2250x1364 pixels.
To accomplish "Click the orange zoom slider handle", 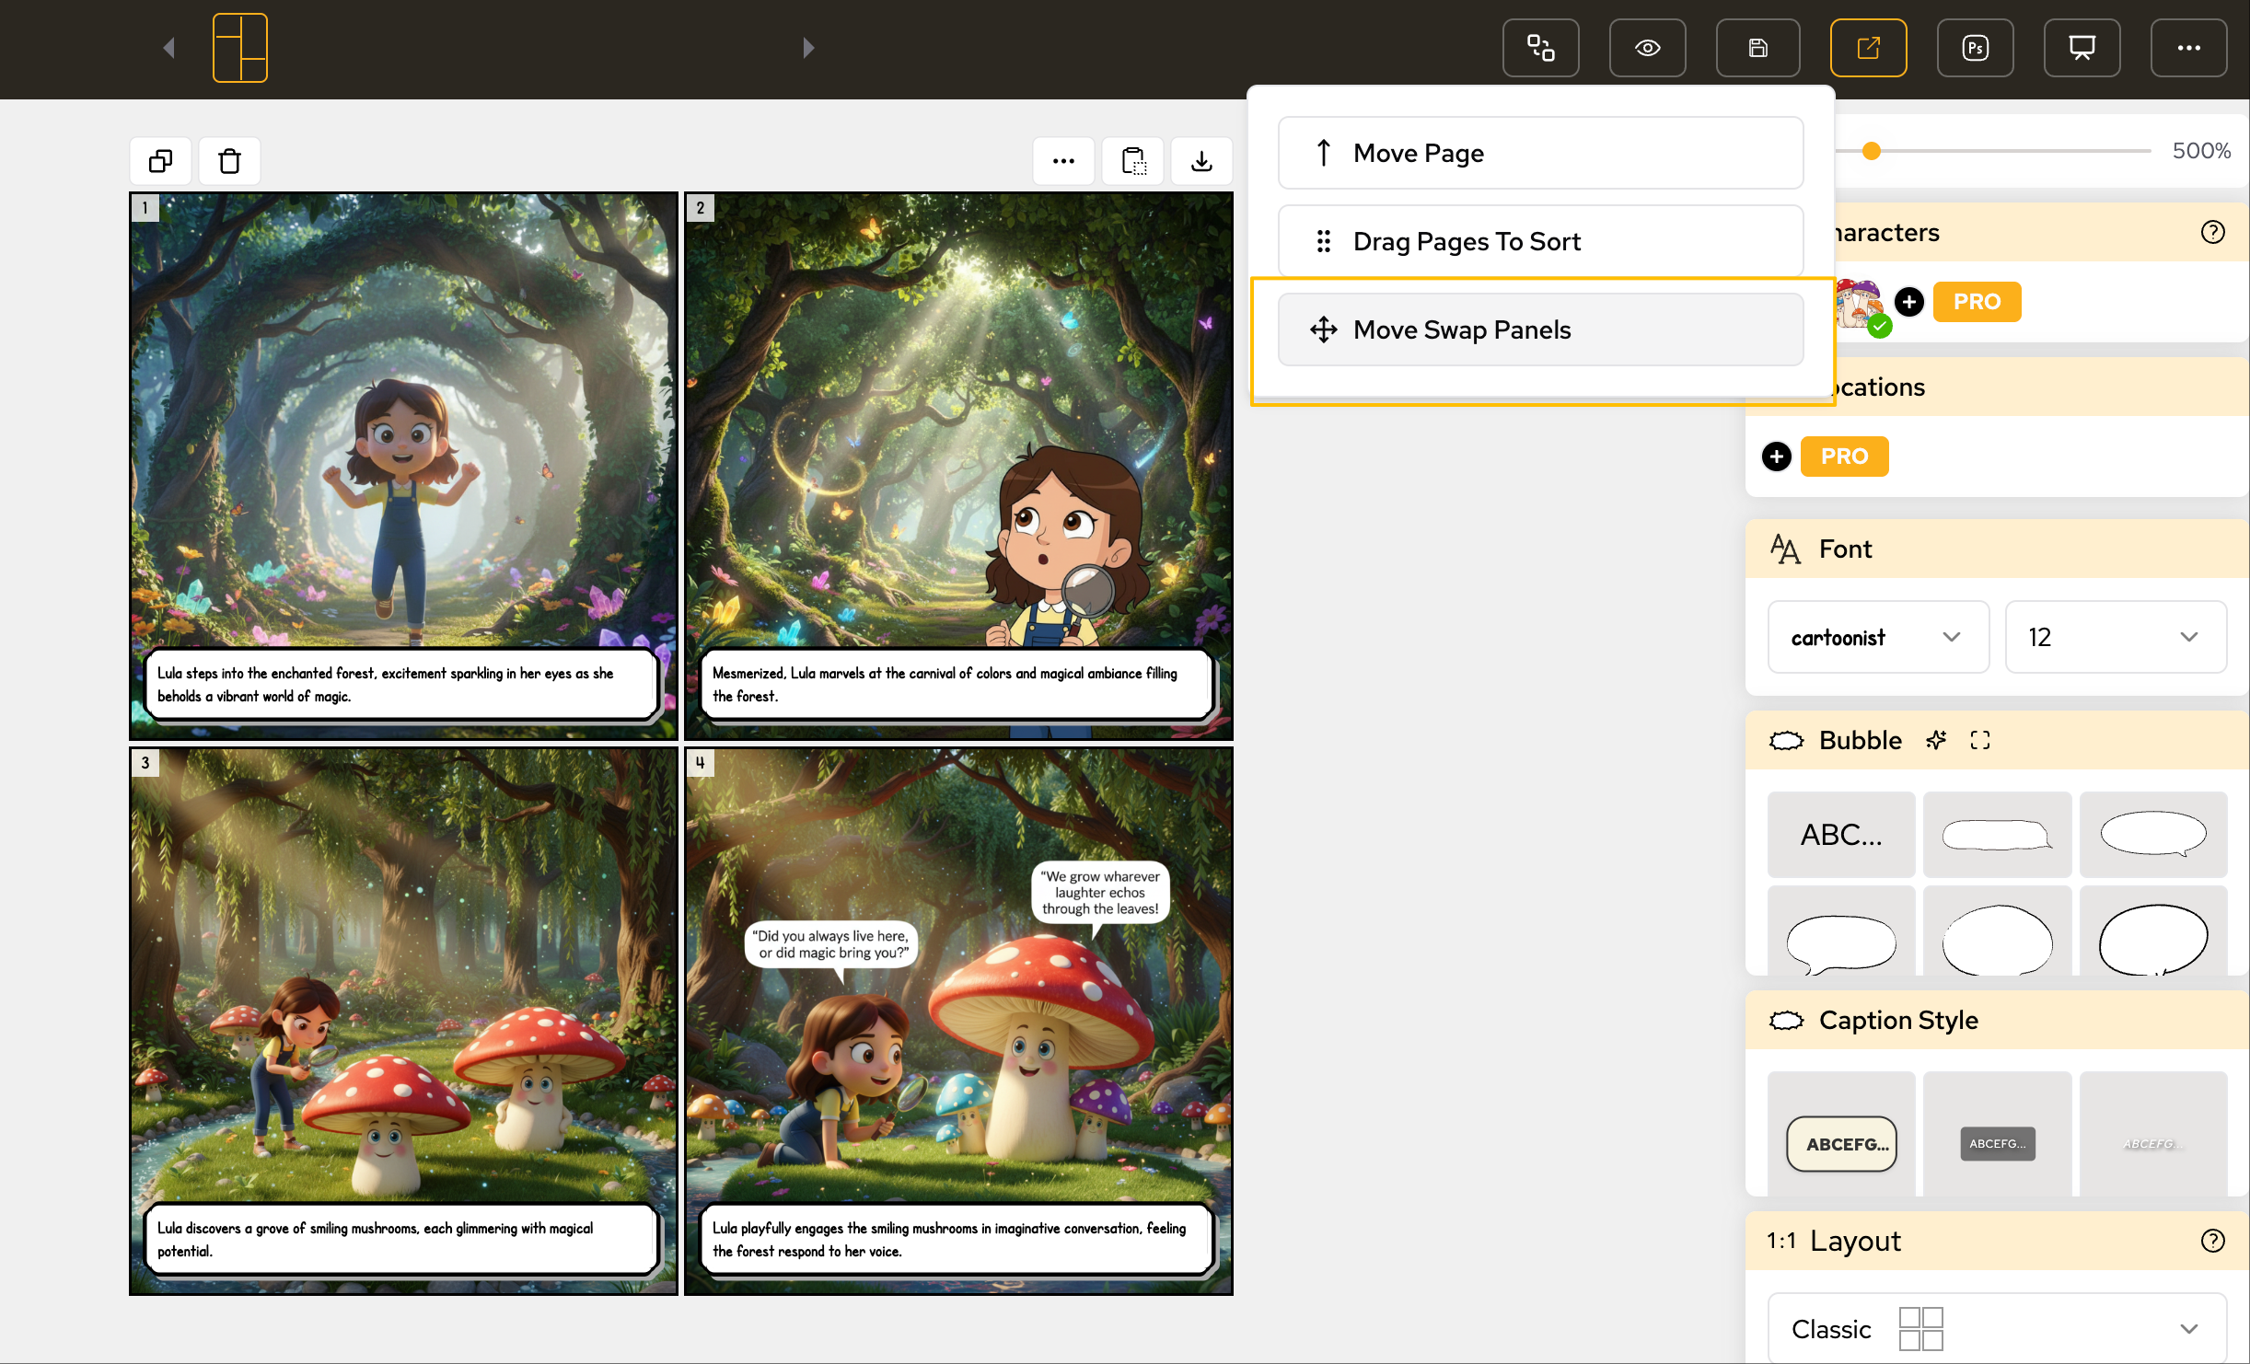I will tap(1871, 151).
